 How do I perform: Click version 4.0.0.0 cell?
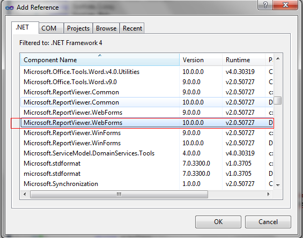pos(191,153)
